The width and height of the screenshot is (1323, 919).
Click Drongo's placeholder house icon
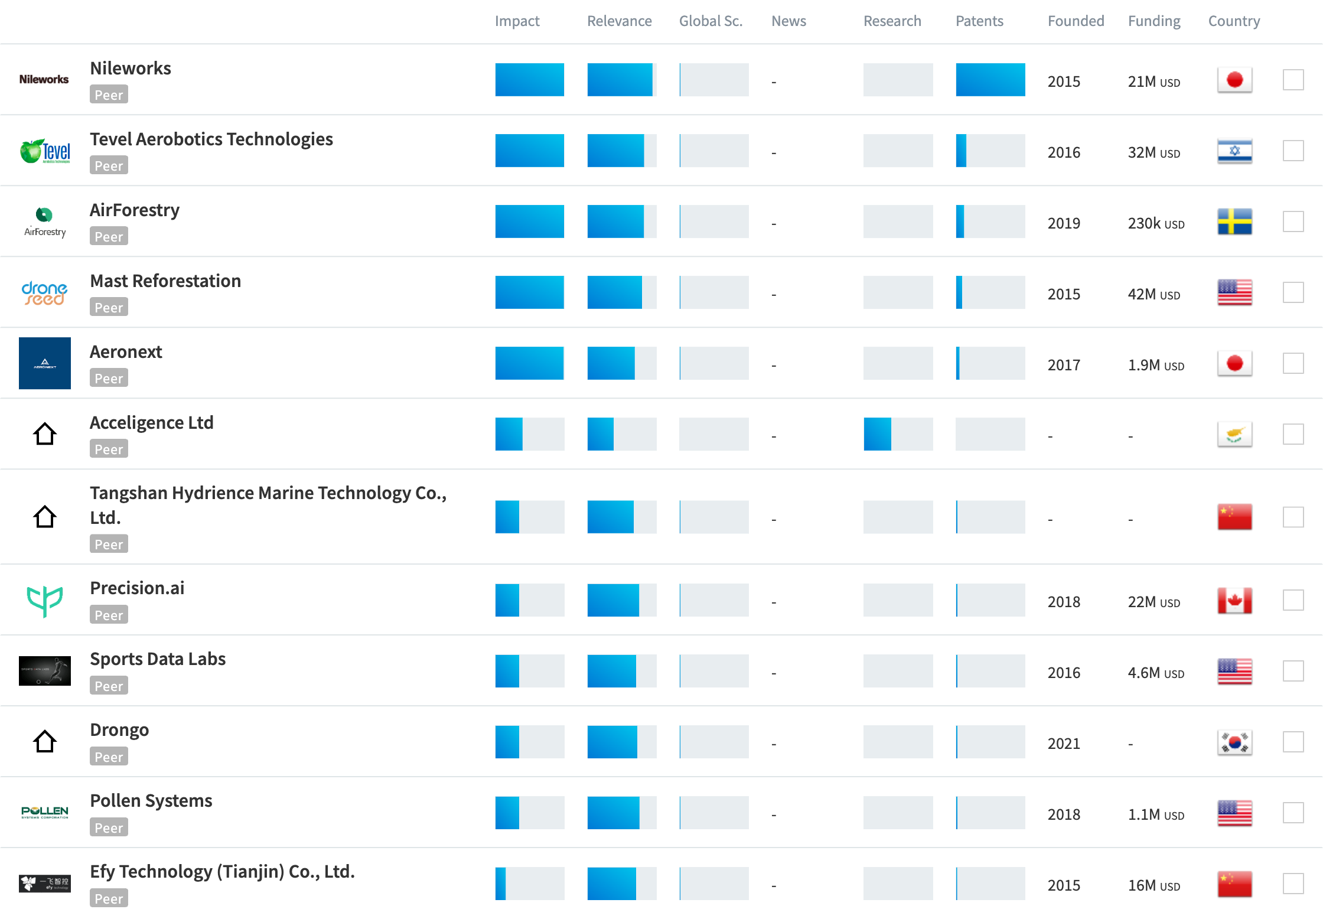pos(44,742)
